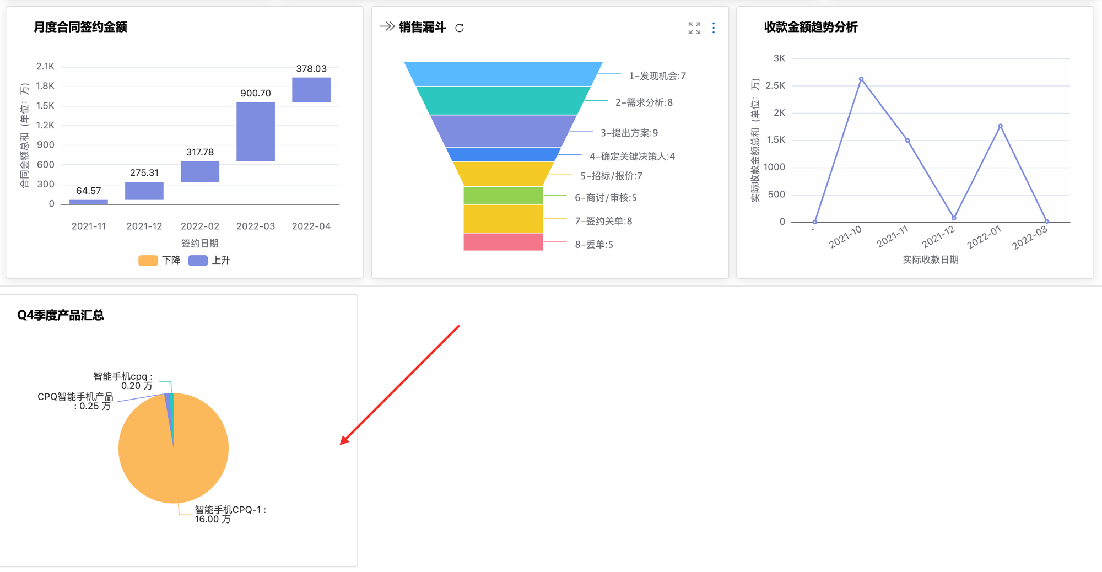This screenshot has width=1102, height=572.
Task: Click the refresh icon beside 销售漏斗
Action: (x=460, y=28)
